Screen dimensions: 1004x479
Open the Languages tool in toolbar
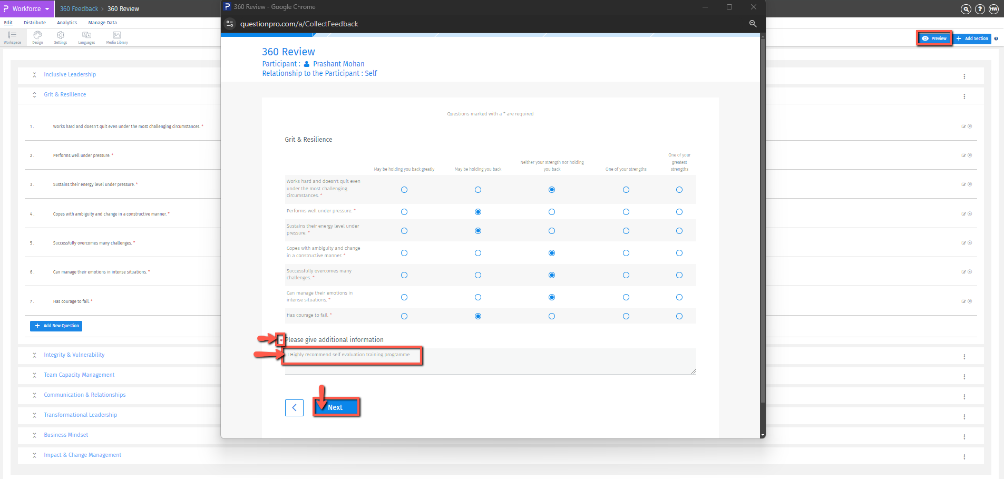(x=86, y=37)
